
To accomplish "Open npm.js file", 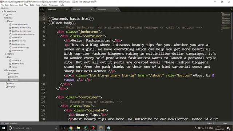I will pyautogui.click(x=15, y=67).
